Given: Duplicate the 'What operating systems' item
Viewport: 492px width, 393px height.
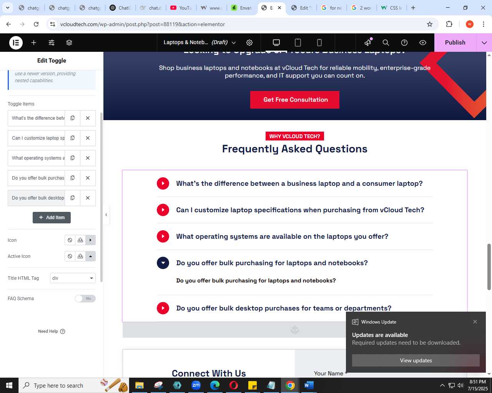Looking at the screenshot, I should click(x=72, y=158).
